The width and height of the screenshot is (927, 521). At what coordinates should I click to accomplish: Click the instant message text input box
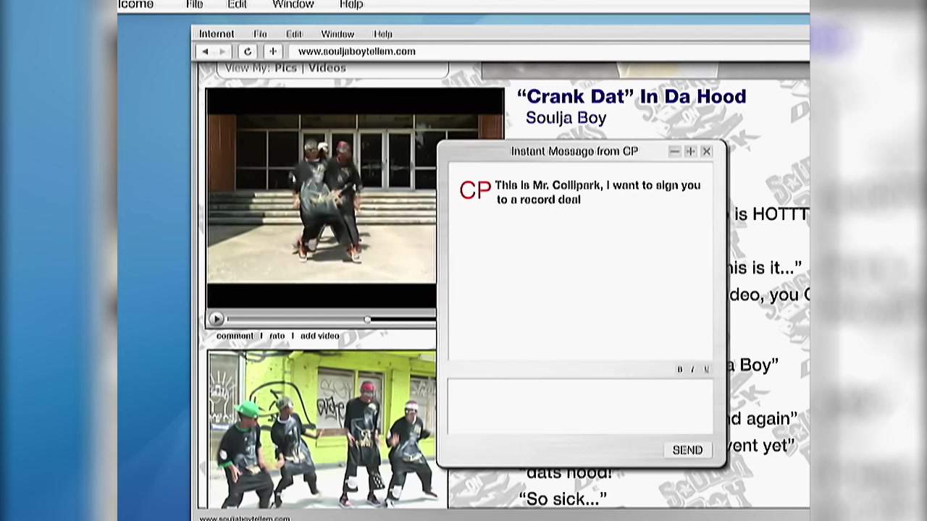pos(579,407)
